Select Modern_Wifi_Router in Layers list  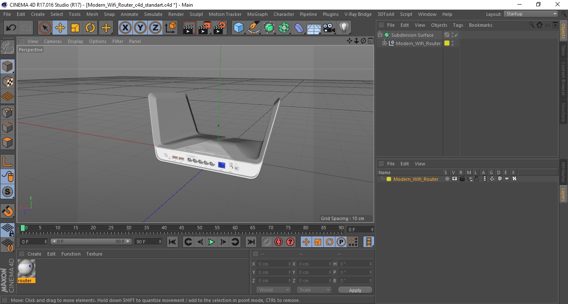(x=416, y=179)
